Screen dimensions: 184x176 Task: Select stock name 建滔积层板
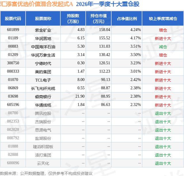coord(43,147)
